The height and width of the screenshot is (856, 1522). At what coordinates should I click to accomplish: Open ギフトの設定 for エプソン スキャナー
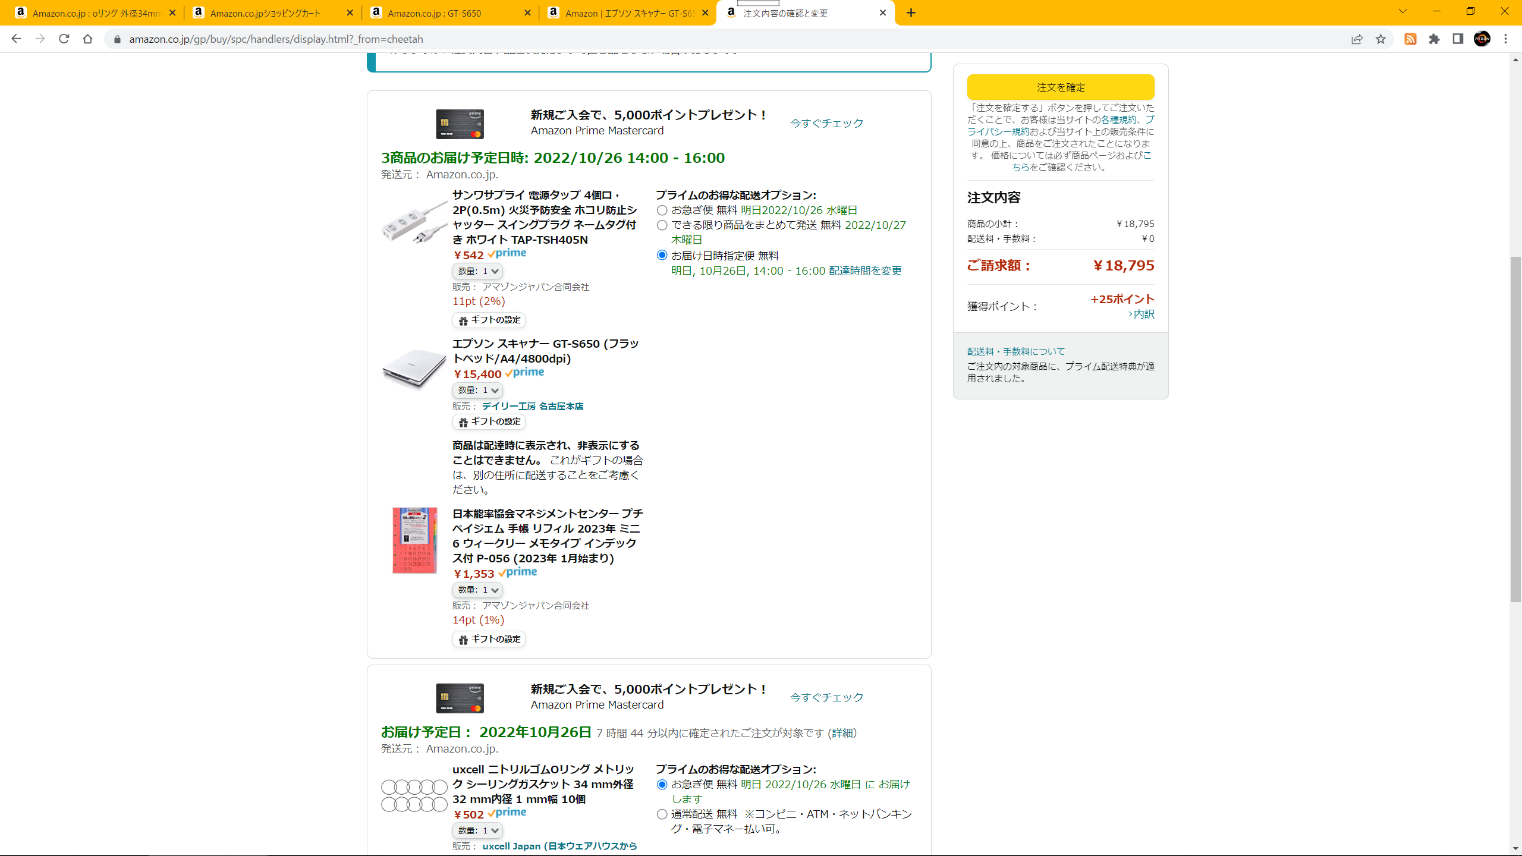(x=489, y=422)
